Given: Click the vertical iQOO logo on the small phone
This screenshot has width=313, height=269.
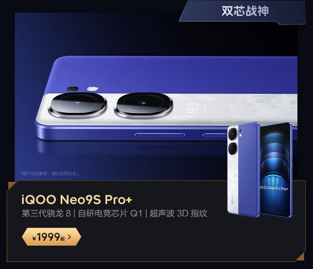Looking at the screenshot, I should point(232,198).
